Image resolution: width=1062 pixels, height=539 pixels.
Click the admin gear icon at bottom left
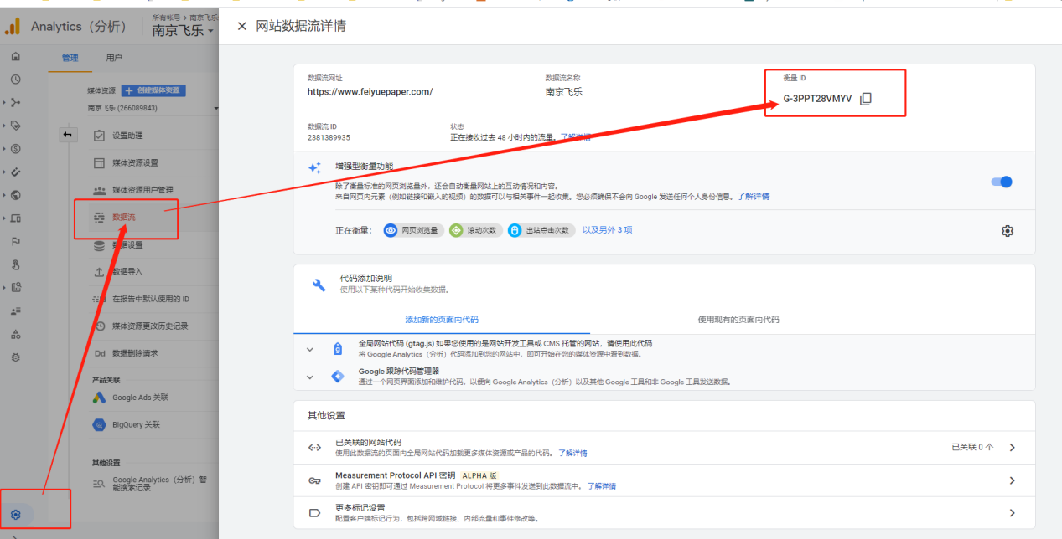tap(15, 514)
